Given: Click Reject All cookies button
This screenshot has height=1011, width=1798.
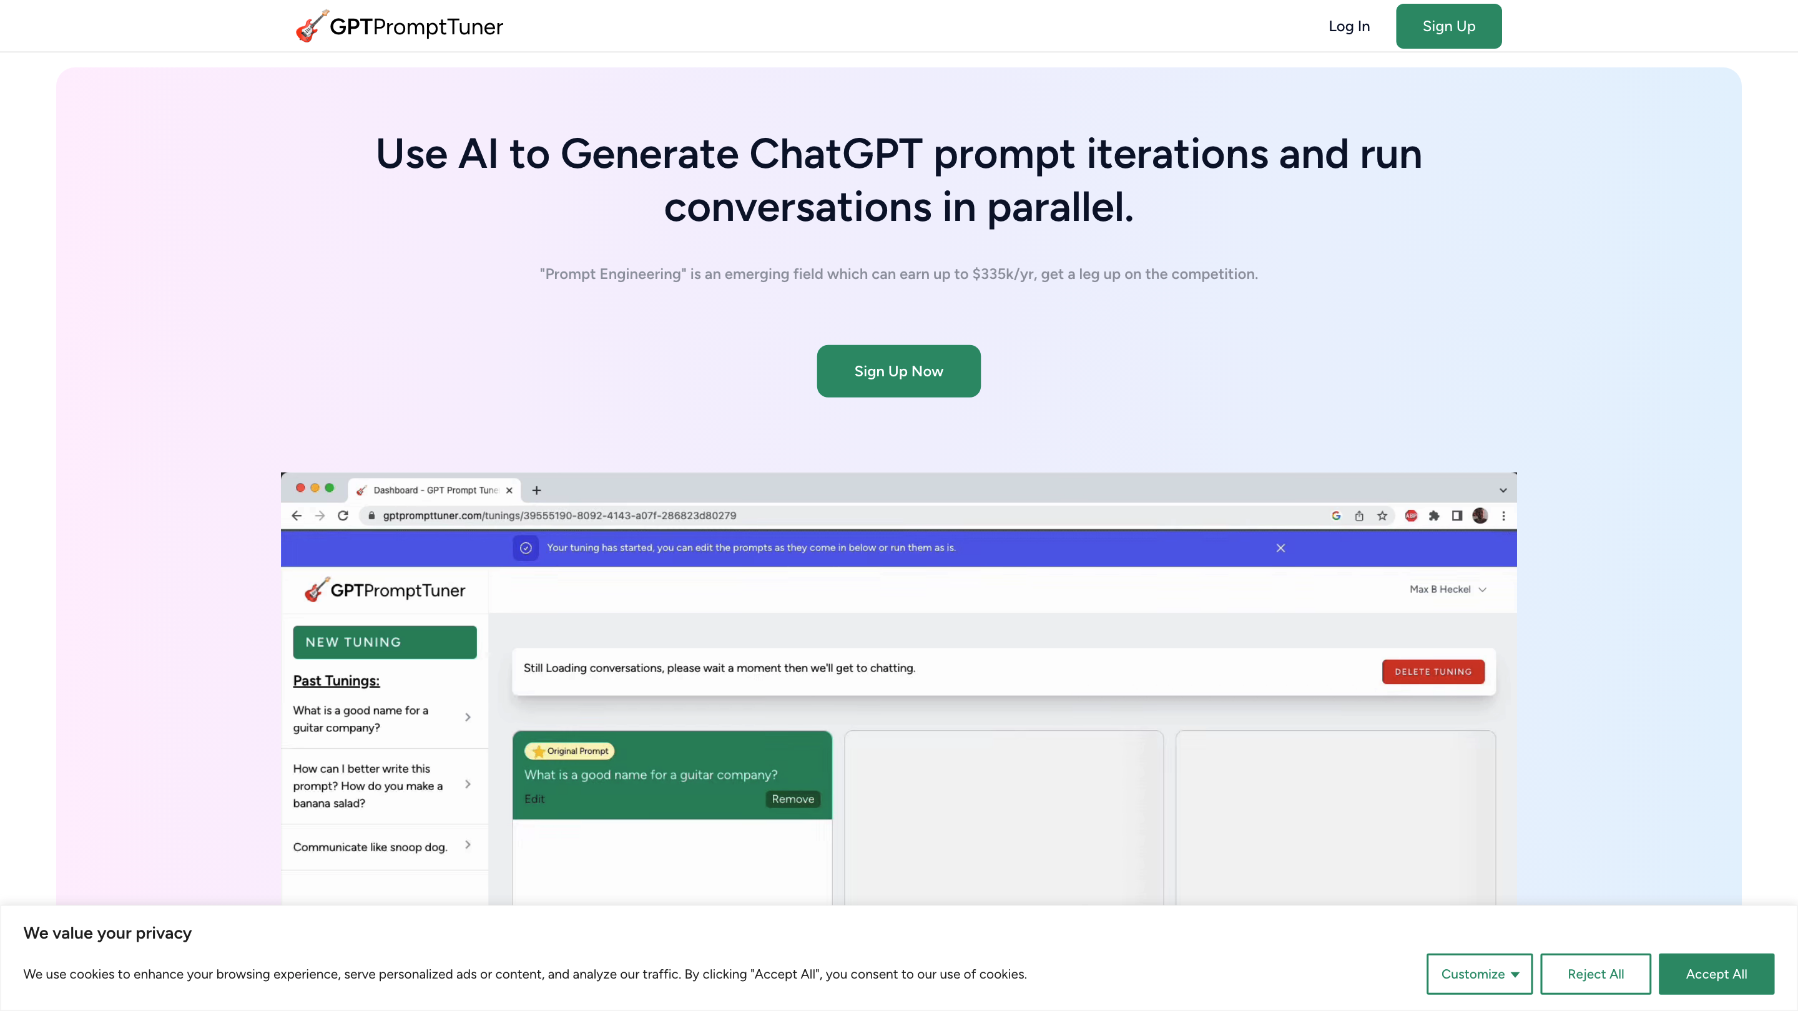Looking at the screenshot, I should (1595, 974).
